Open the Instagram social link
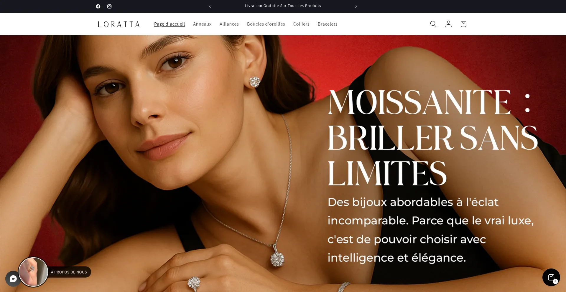The height and width of the screenshot is (292, 566). click(109, 6)
